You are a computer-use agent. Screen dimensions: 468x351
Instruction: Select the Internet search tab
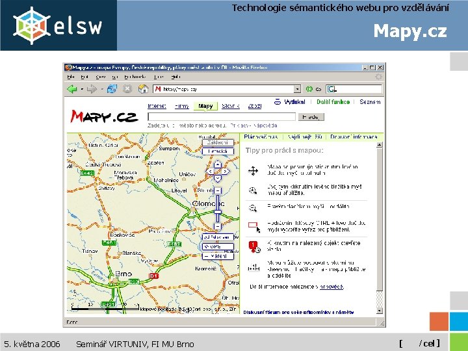tap(157, 106)
